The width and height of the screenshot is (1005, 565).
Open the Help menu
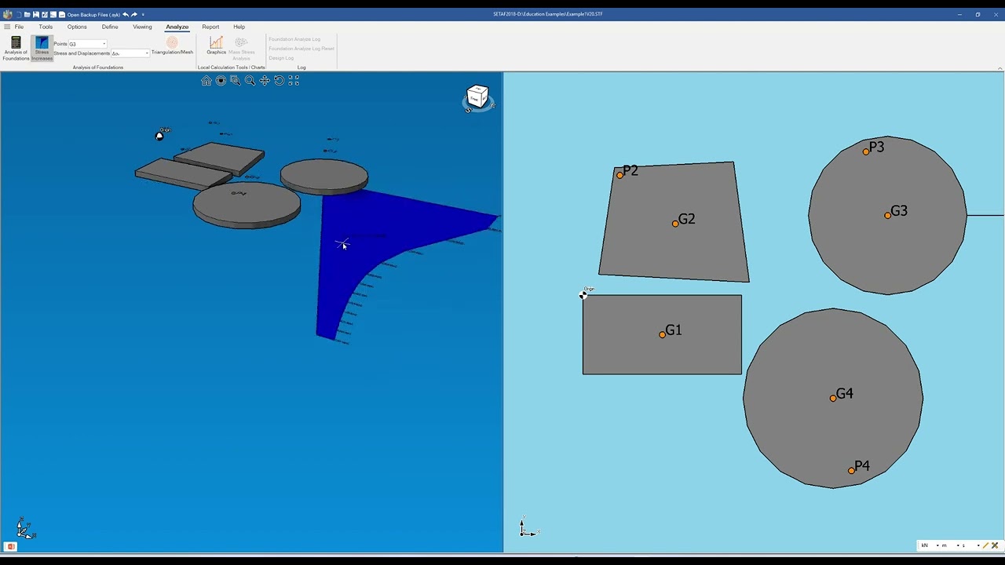pos(239,27)
